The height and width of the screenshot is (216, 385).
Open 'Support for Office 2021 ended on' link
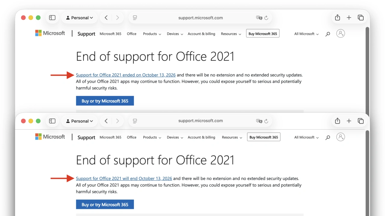point(126,75)
